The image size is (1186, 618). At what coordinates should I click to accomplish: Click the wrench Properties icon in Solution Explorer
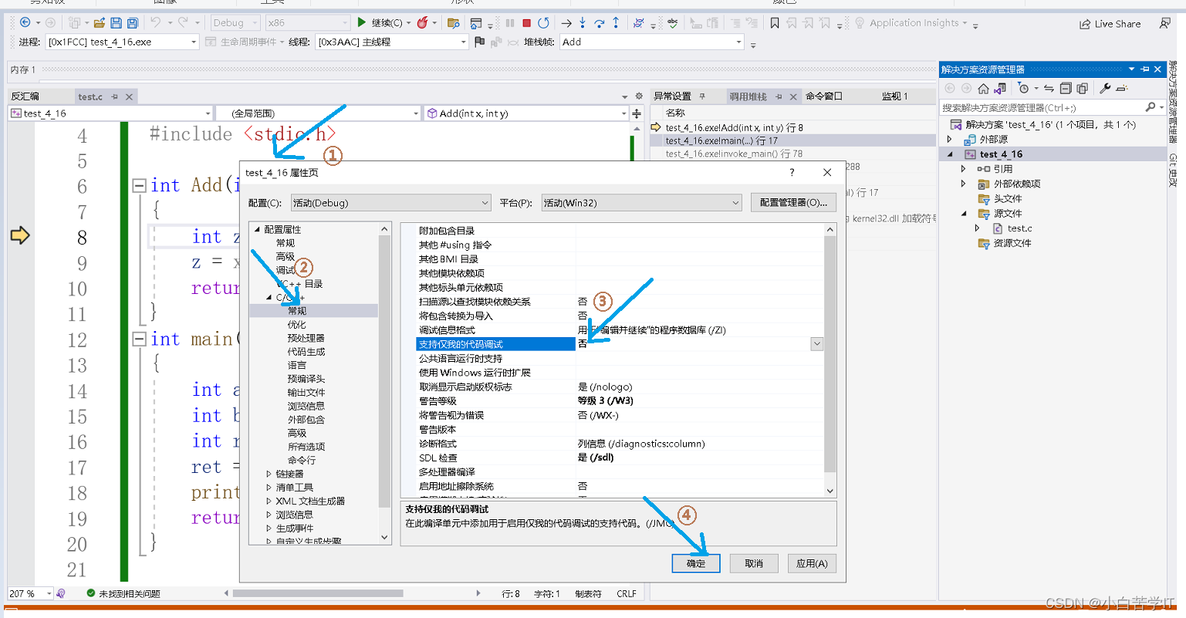pos(1105,89)
